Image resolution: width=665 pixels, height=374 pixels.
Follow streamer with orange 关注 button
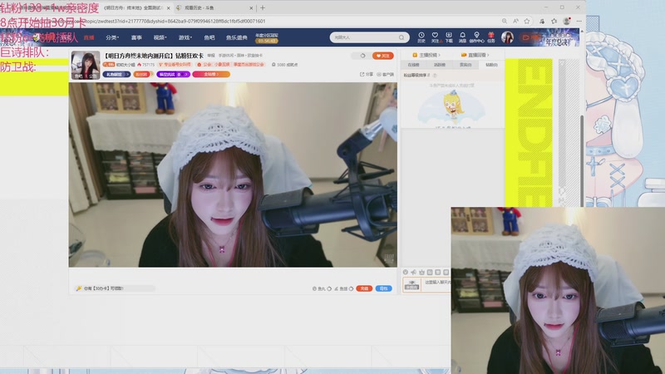382,56
